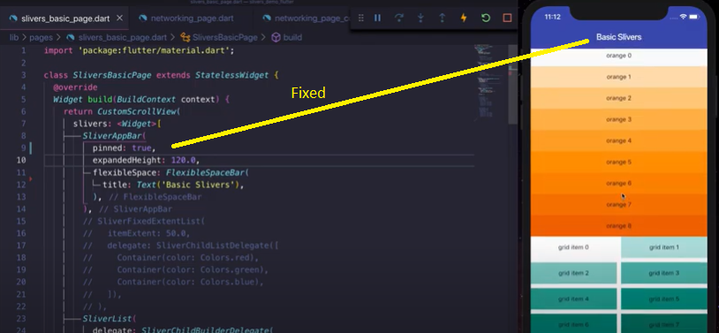Tap grid item 5 in simulator
Screen dimensions: 719x333
[664, 299]
